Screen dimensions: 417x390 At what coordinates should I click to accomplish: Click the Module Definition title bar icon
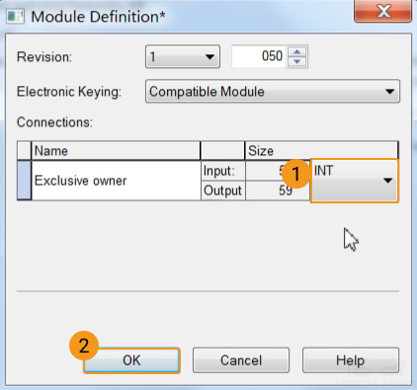point(15,17)
